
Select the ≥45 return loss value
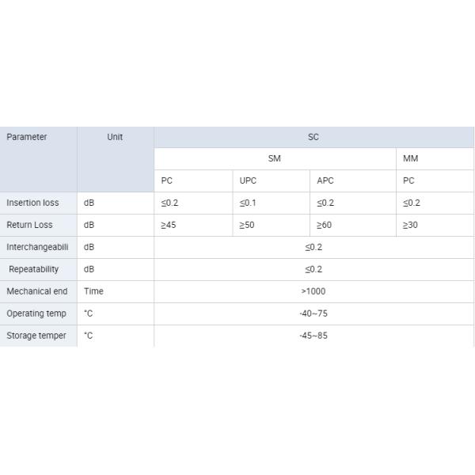(169, 225)
